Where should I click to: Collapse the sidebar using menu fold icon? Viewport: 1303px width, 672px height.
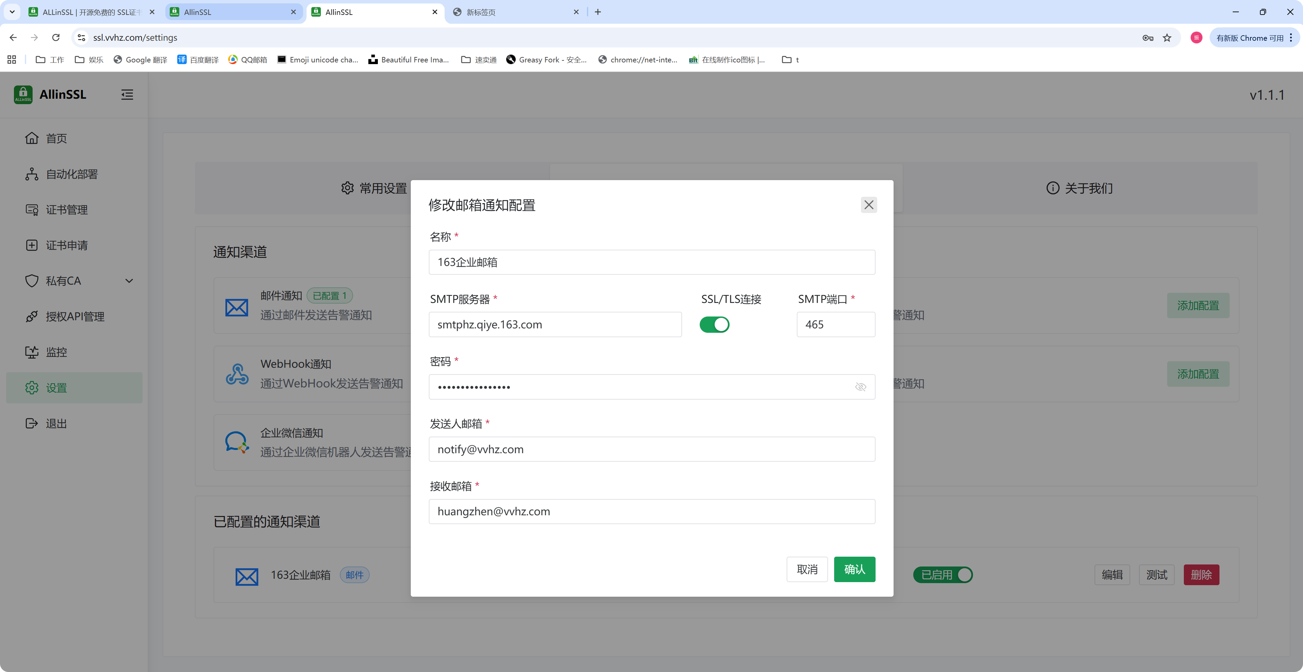pyautogui.click(x=127, y=95)
